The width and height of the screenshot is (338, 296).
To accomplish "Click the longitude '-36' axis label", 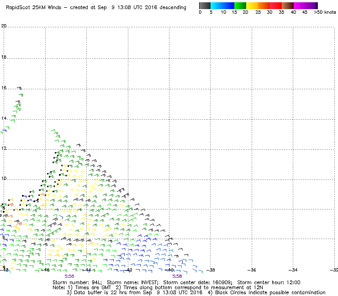I will click(252, 270).
